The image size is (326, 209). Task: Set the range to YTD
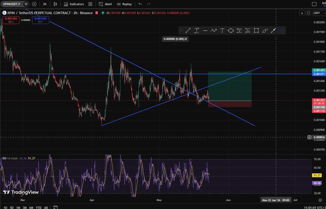pos(39,207)
